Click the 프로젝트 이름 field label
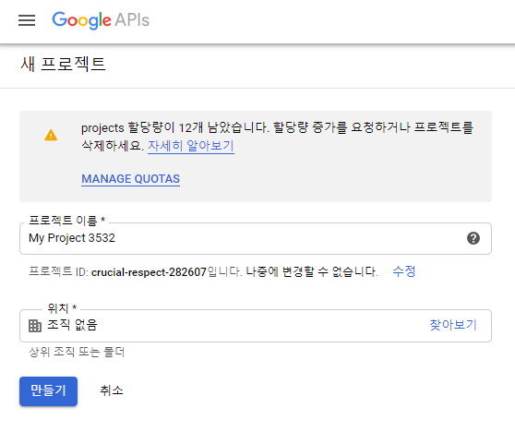 coord(67,221)
